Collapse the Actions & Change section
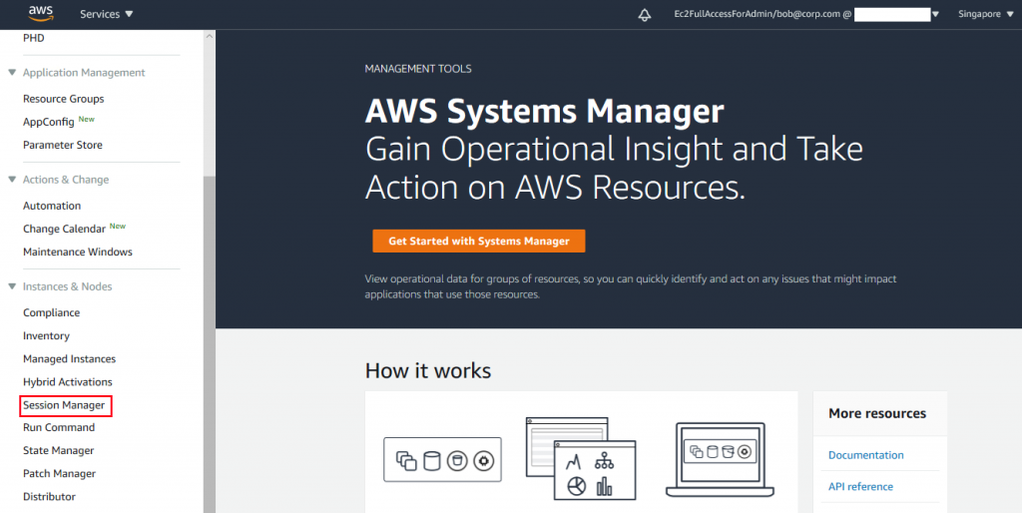Image resolution: width=1022 pixels, height=513 pixels. [x=12, y=180]
